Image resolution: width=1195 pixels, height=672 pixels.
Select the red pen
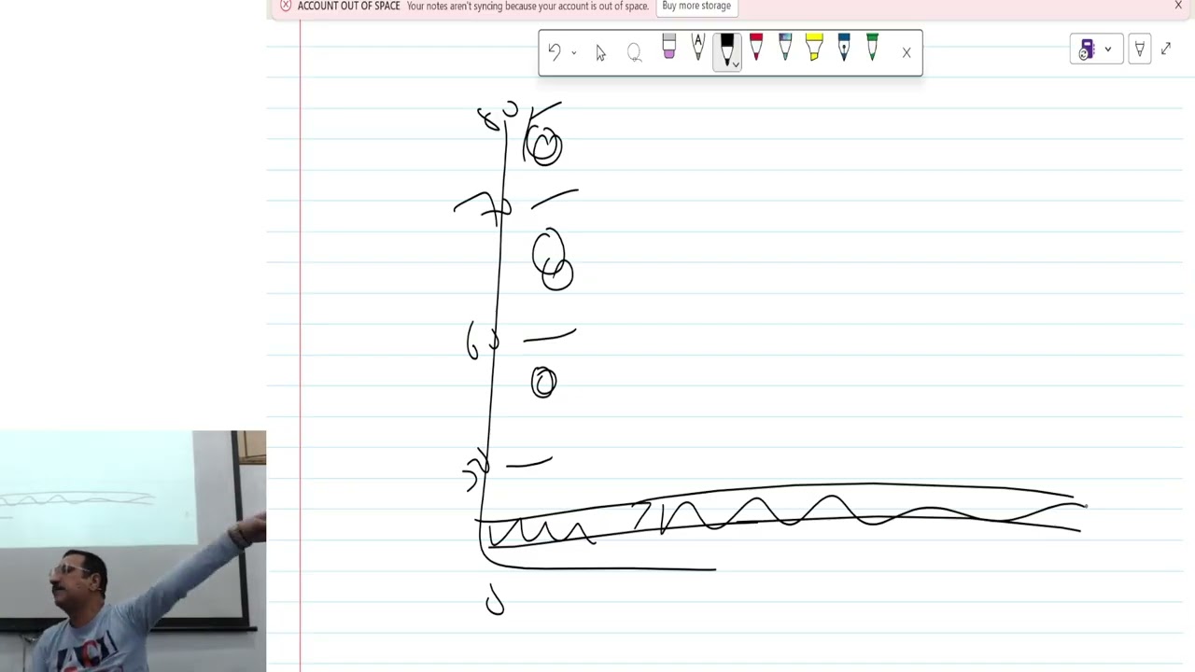(756, 48)
